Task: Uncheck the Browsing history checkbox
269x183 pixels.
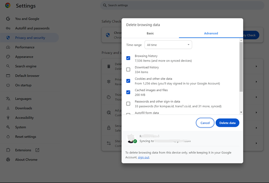Action: point(128,58)
